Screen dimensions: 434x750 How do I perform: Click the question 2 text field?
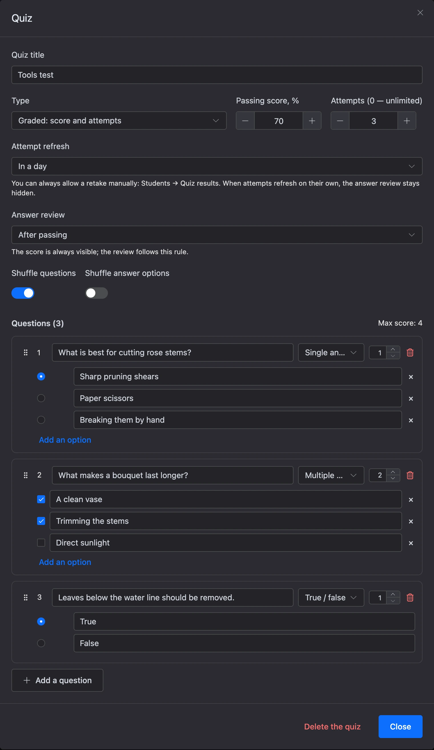click(x=172, y=475)
